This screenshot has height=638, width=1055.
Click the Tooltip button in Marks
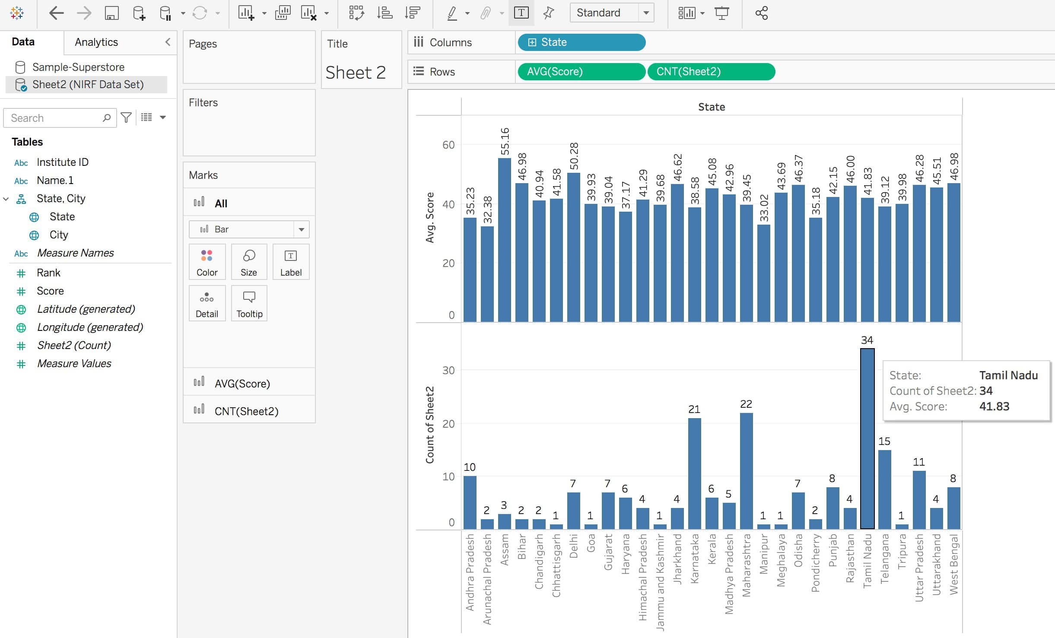pos(249,303)
